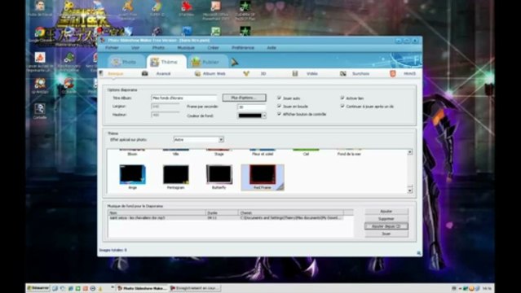521x293 pixels.
Task: Click the yellow 3D category icon
Action: [246, 73]
